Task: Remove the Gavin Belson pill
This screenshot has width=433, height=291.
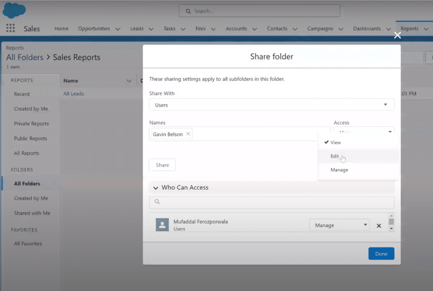Action: pos(188,134)
